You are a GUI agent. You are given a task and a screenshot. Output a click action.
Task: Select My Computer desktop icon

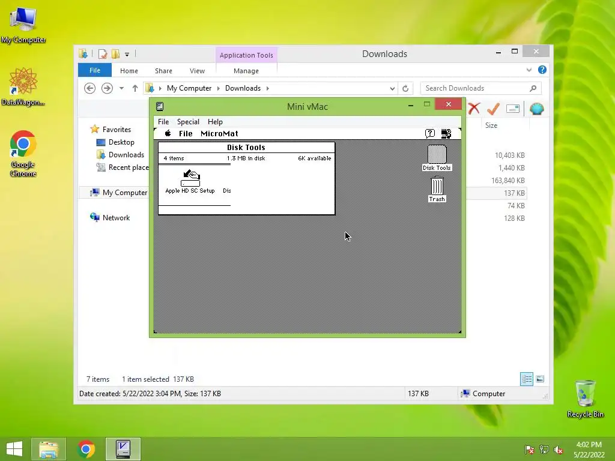click(23, 25)
